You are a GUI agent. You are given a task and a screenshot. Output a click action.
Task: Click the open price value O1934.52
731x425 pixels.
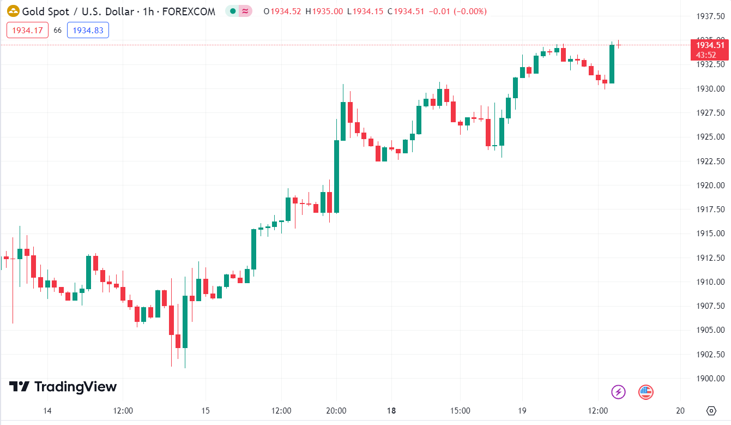coord(282,11)
